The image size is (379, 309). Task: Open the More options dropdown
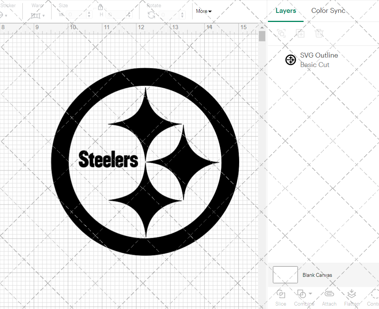click(204, 11)
